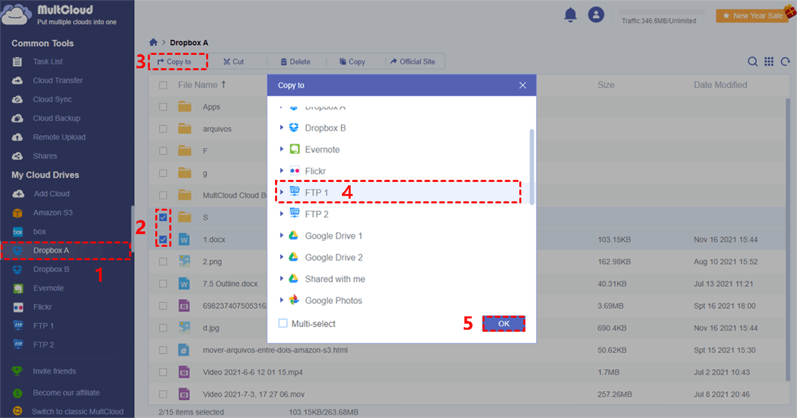Check the Apps folder checkbox
The width and height of the screenshot is (797, 418).
pyautogui.click(x=163, y=107)
